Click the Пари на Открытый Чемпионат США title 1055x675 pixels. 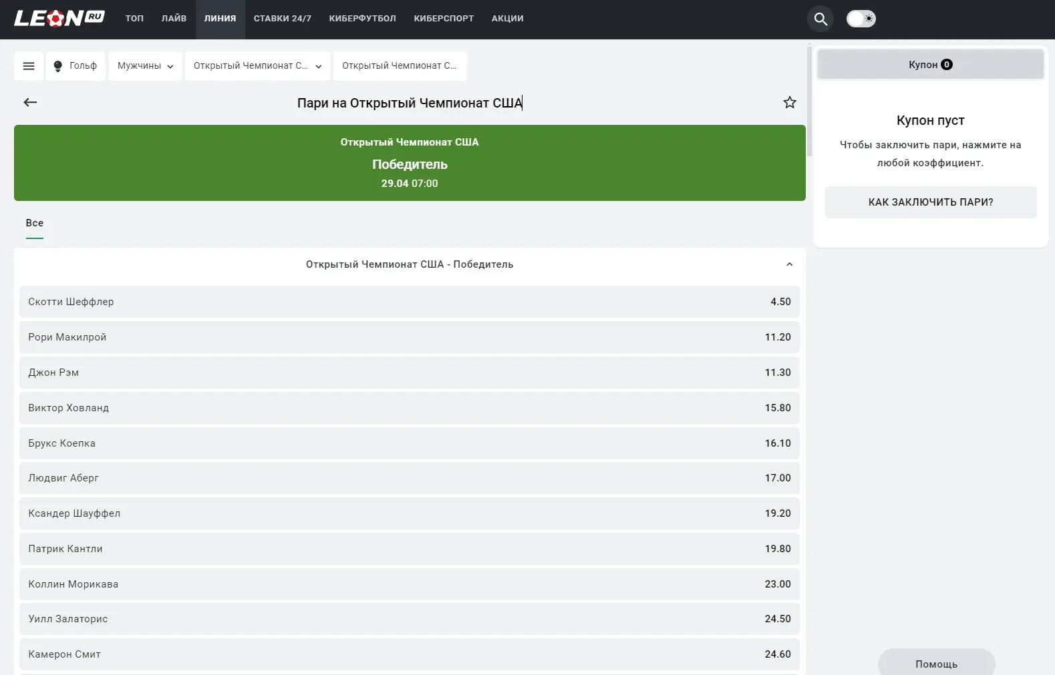tap(410, 103)
